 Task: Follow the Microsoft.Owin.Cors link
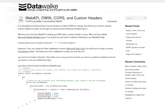(76, 49)
